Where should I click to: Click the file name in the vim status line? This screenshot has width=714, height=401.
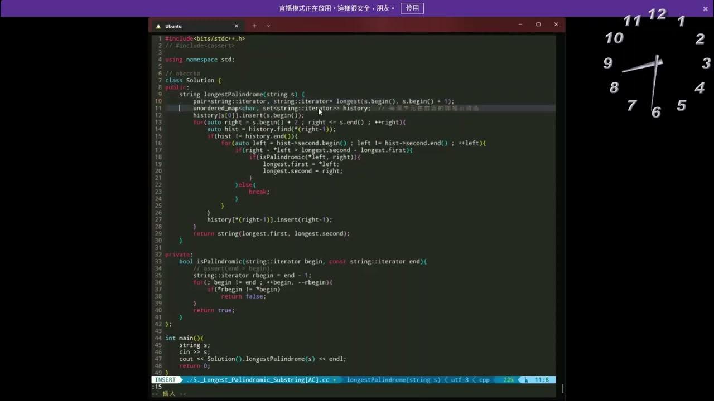click(258, 380)
